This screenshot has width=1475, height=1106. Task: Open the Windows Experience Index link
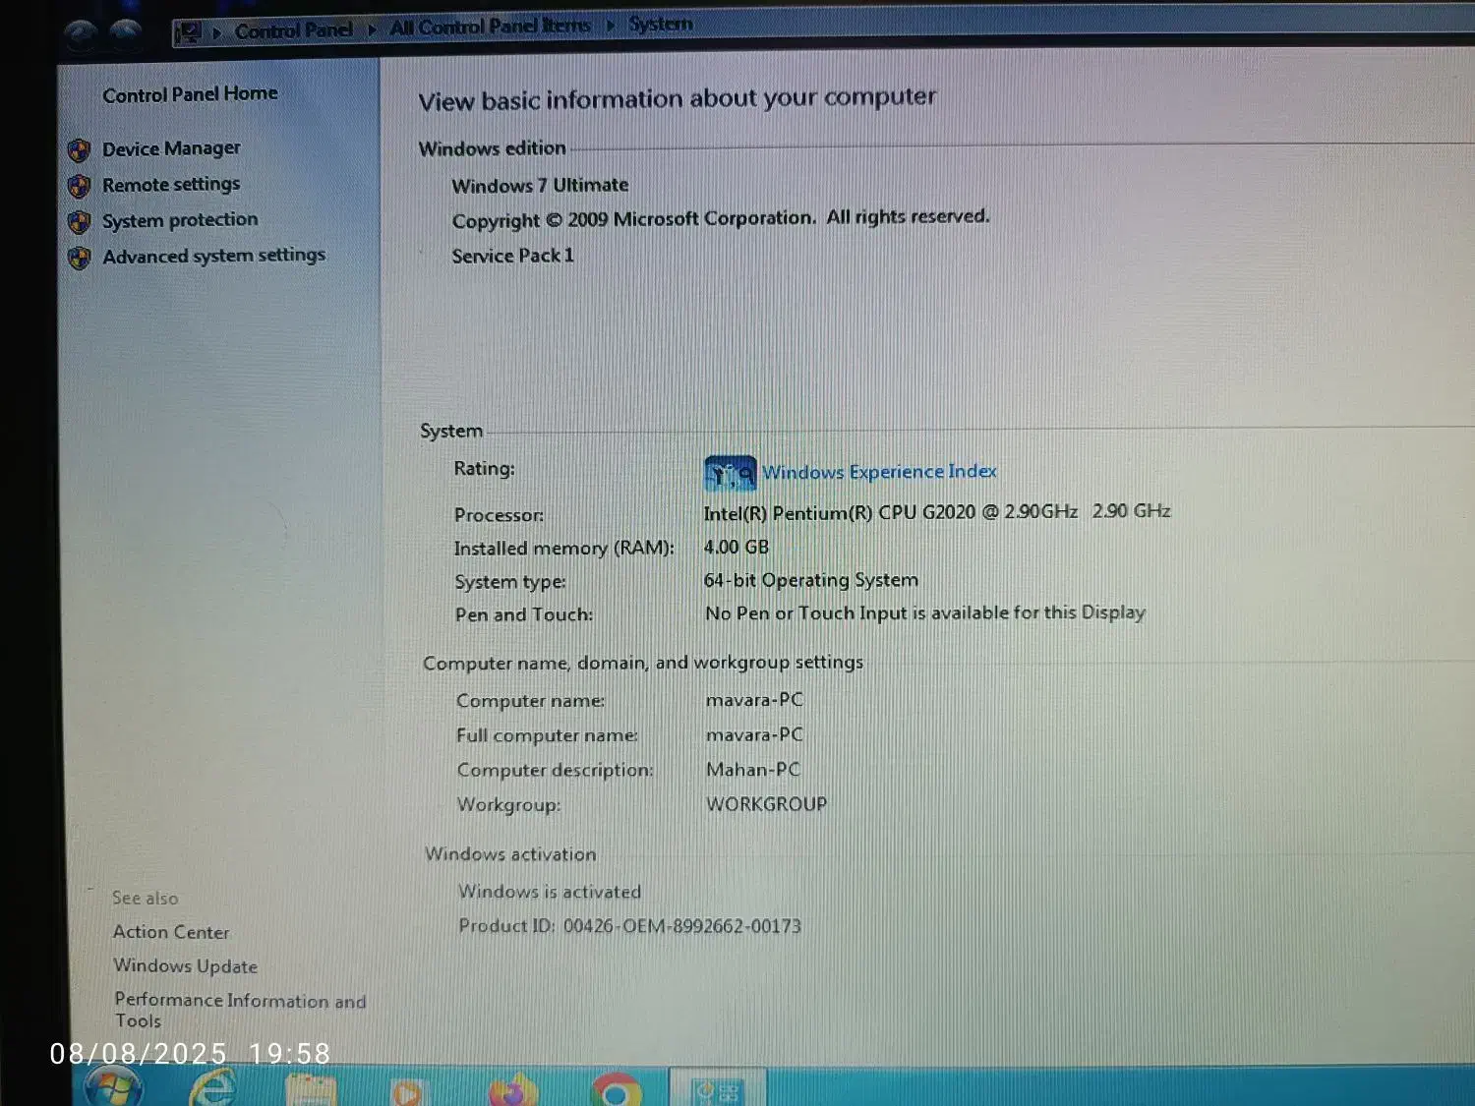(879, 472)
